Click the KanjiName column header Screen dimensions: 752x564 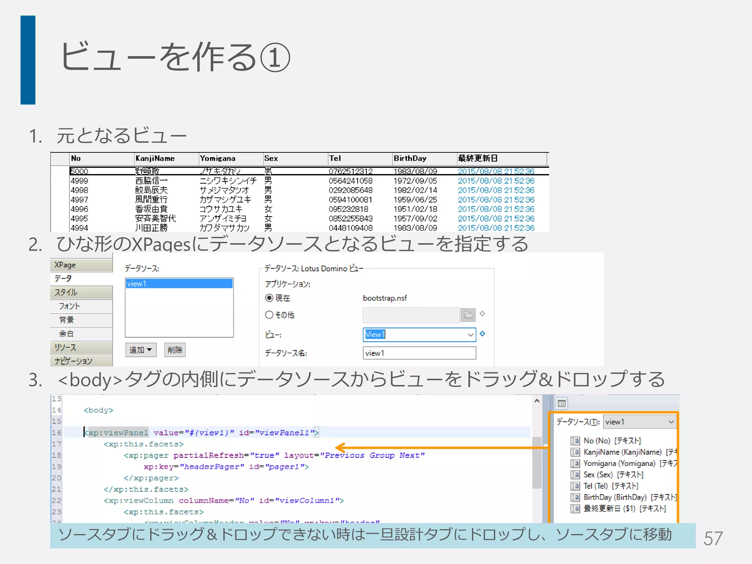166,159
